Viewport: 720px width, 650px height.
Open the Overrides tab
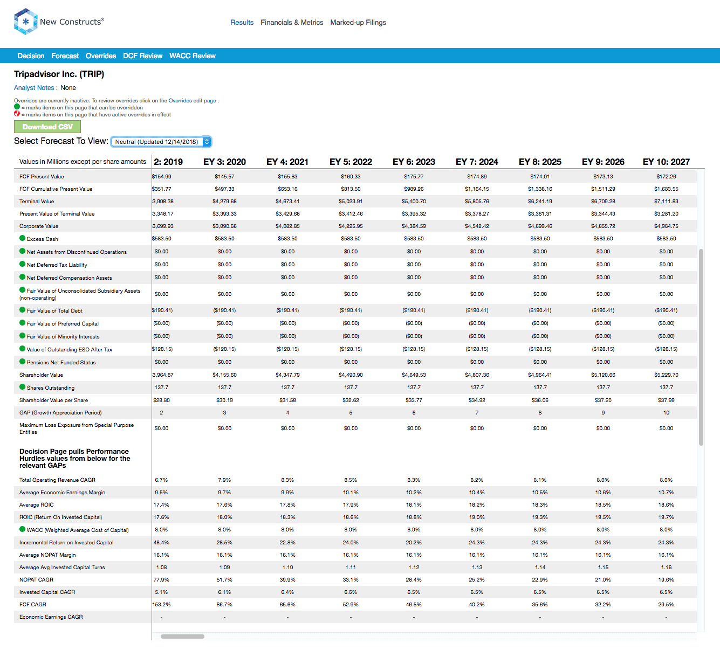click(x=101, y=56)
